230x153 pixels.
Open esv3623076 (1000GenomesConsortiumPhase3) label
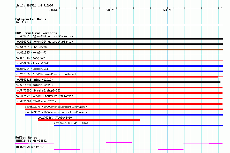56,112
